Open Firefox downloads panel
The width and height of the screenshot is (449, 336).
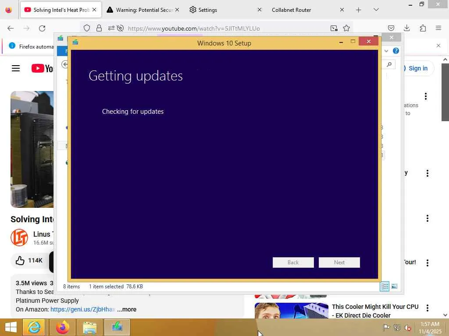406,28
